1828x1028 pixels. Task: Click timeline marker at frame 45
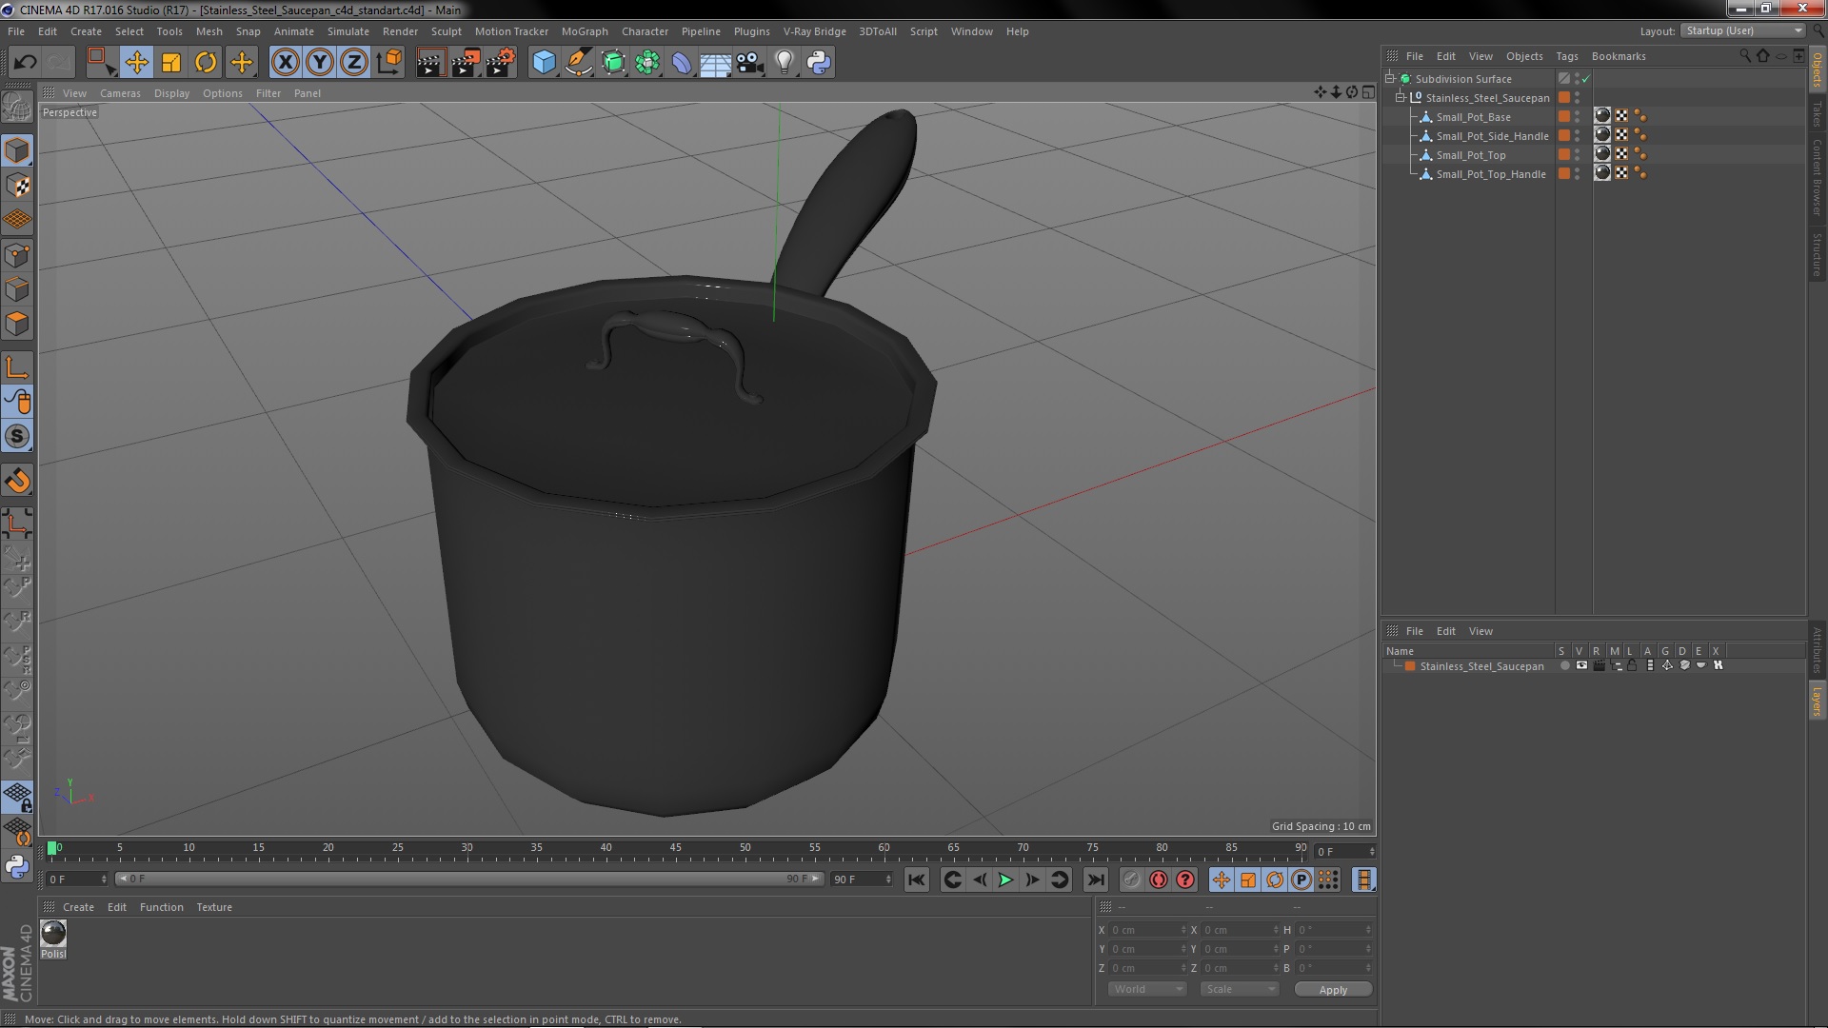(x=675, y=847)
